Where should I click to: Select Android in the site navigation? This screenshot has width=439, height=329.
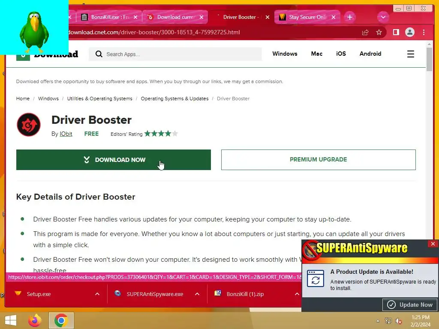pos(370,54)
